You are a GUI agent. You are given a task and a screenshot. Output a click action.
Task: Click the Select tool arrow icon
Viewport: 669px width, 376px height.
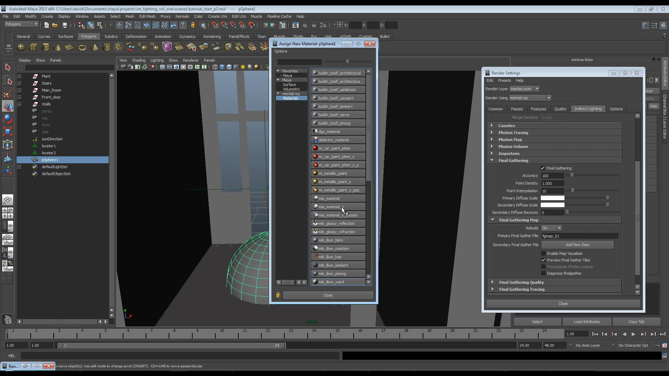pos(8,67)
